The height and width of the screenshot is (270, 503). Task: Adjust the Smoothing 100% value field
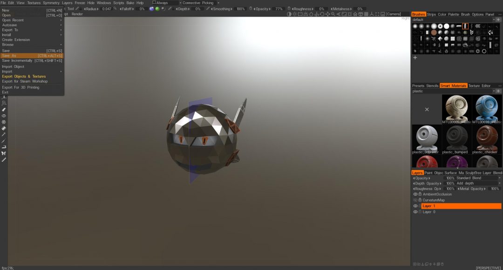tap(241, 9)
